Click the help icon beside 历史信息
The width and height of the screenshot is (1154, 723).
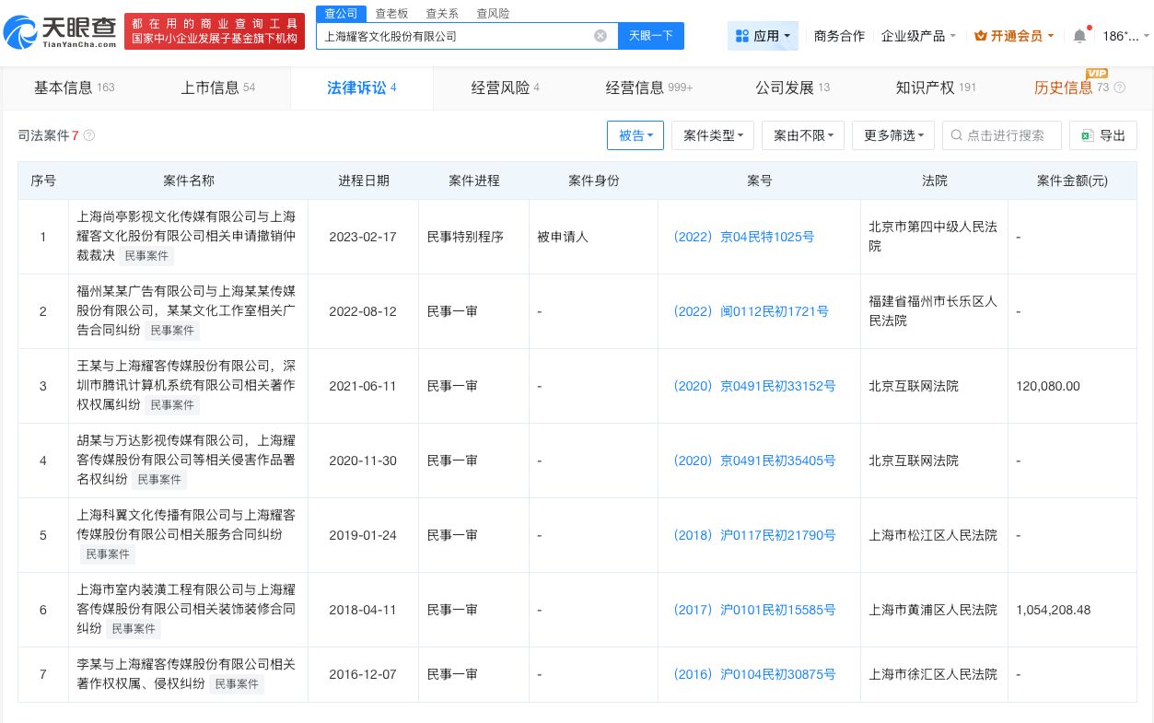coord(1119,88)
